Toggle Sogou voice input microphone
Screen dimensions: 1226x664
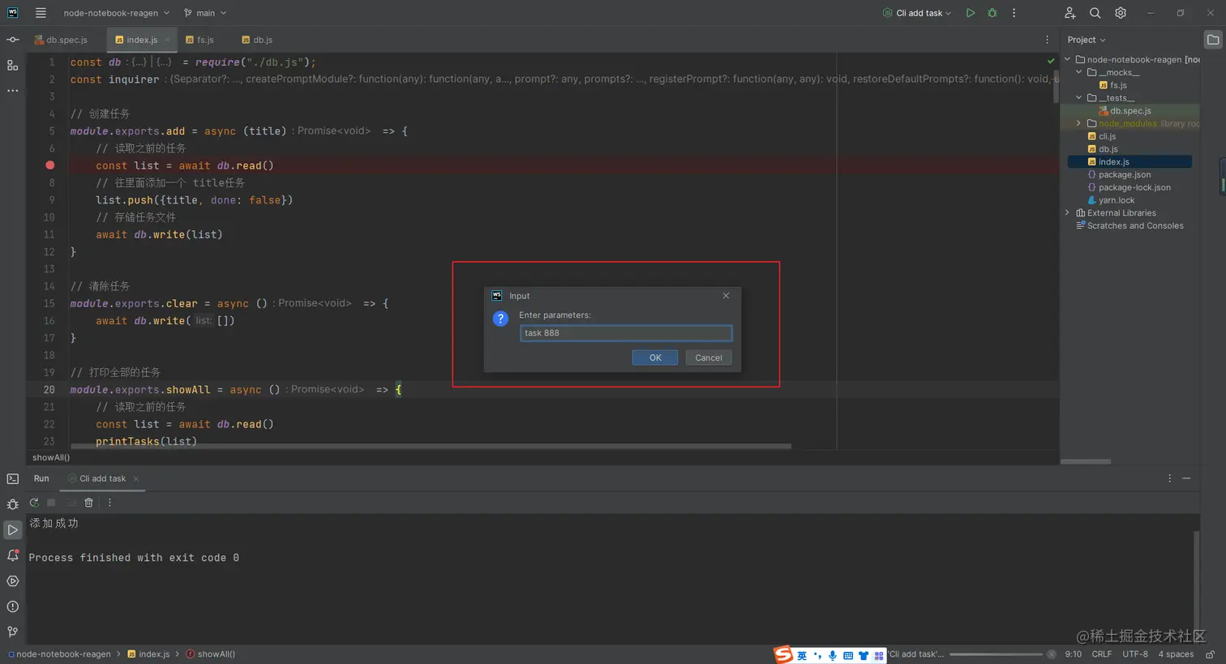tap(833, 655)
